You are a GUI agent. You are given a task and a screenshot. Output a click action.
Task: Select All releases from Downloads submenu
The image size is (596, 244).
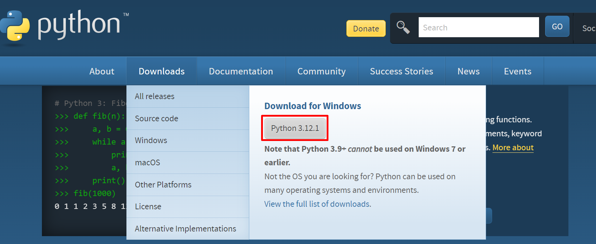tap(188, 96)
